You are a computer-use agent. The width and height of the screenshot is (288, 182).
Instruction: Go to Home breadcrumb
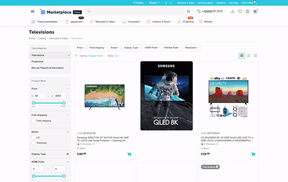[32, 38]
